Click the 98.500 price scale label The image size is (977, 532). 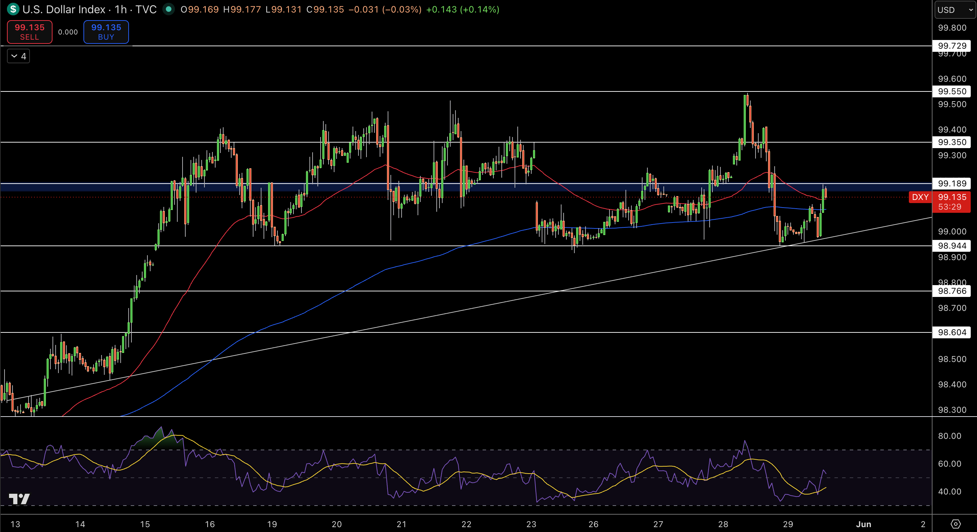pos(952,359)
